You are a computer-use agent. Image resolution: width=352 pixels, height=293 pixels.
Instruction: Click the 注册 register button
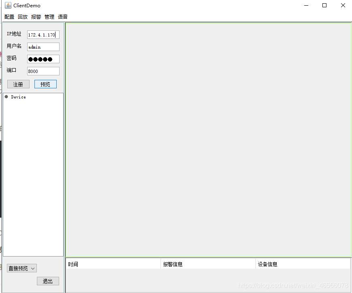(x=18, y=84)
